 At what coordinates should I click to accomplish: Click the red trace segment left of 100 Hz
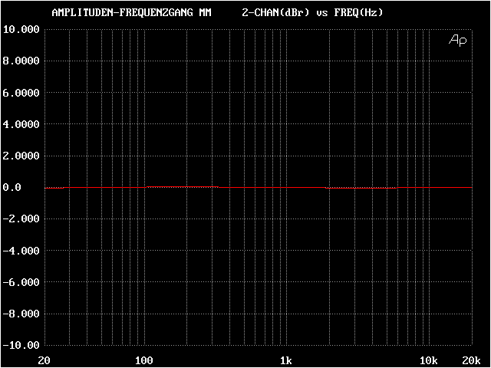[105, 187]
